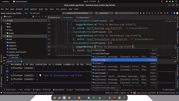Open Chrome from the dock
The image size is (179, 101).
(x=55, y=98)
